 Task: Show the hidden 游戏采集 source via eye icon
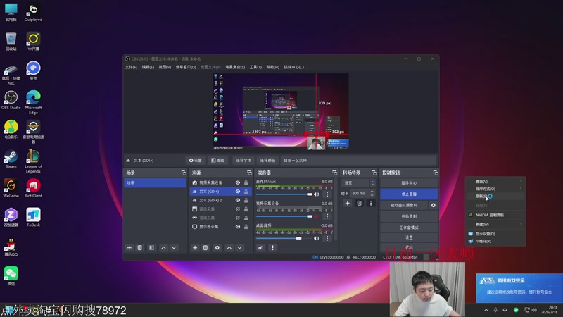238,218
